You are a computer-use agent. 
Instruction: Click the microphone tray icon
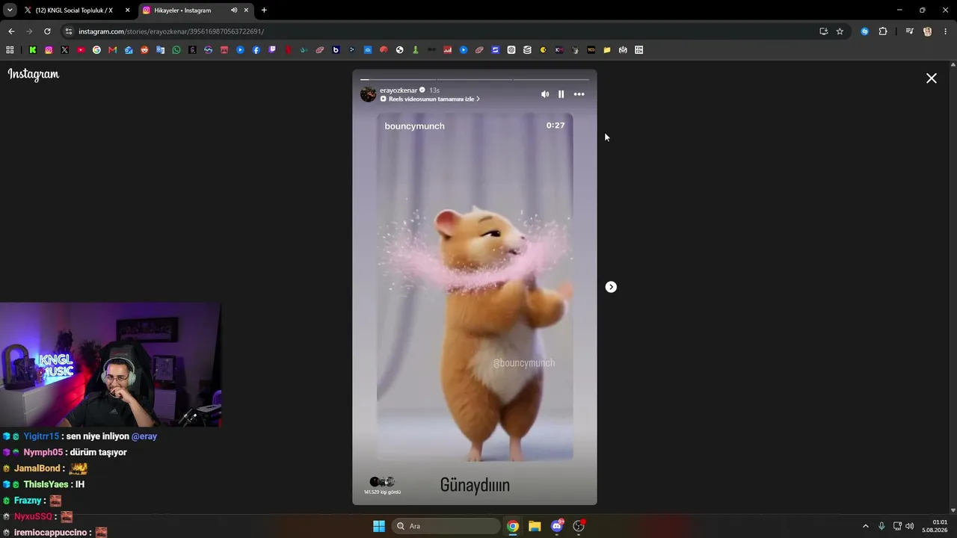coord(881,526)
